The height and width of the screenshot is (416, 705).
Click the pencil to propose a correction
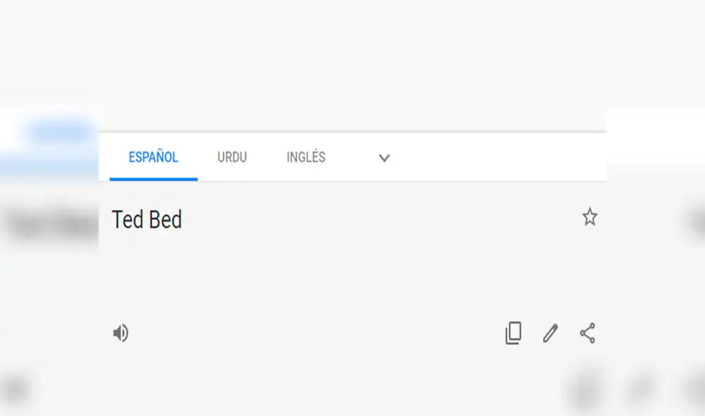550,333
